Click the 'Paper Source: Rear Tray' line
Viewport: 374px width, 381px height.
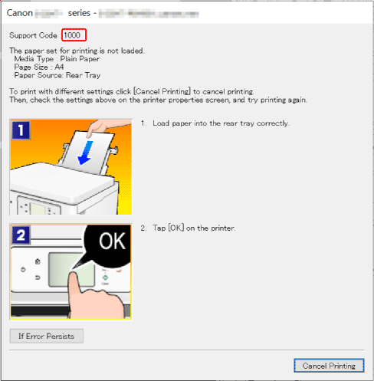[57, 75]
